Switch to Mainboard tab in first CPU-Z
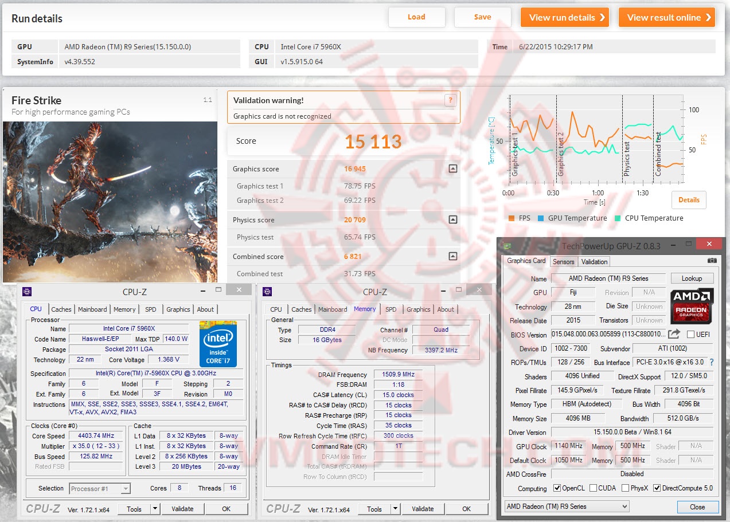The height and width of the screenshot is (522, 730). tap(92, 309)
